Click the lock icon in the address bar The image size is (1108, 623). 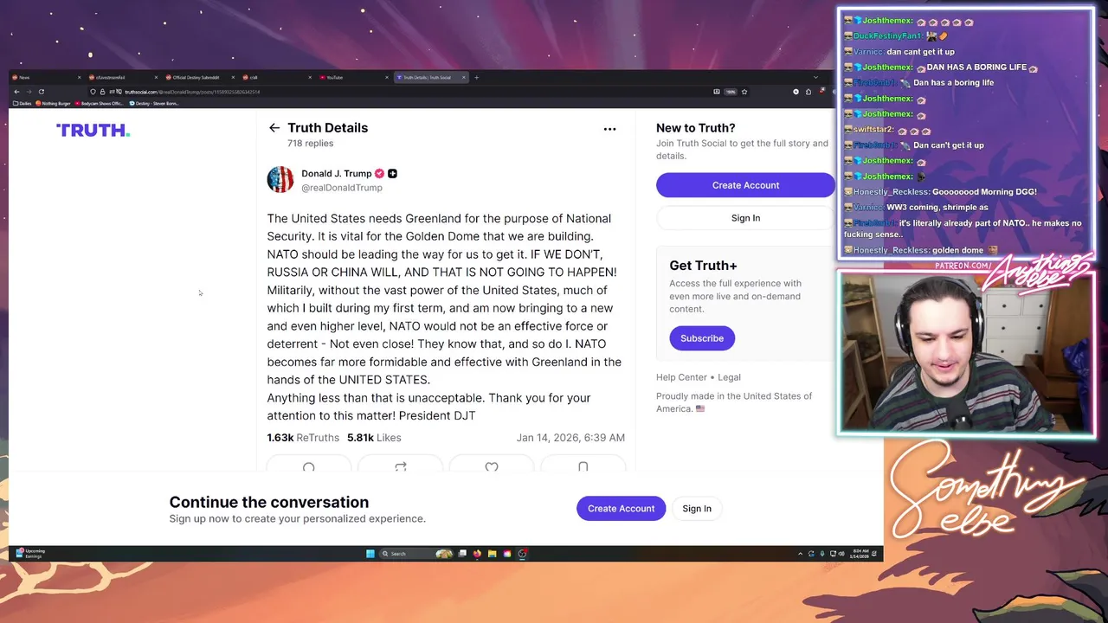pyautogui.click(x=102, y=92)
